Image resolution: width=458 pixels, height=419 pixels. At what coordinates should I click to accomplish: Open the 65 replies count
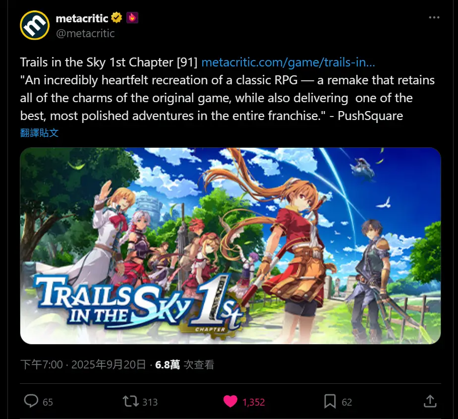tap(48, 402)
